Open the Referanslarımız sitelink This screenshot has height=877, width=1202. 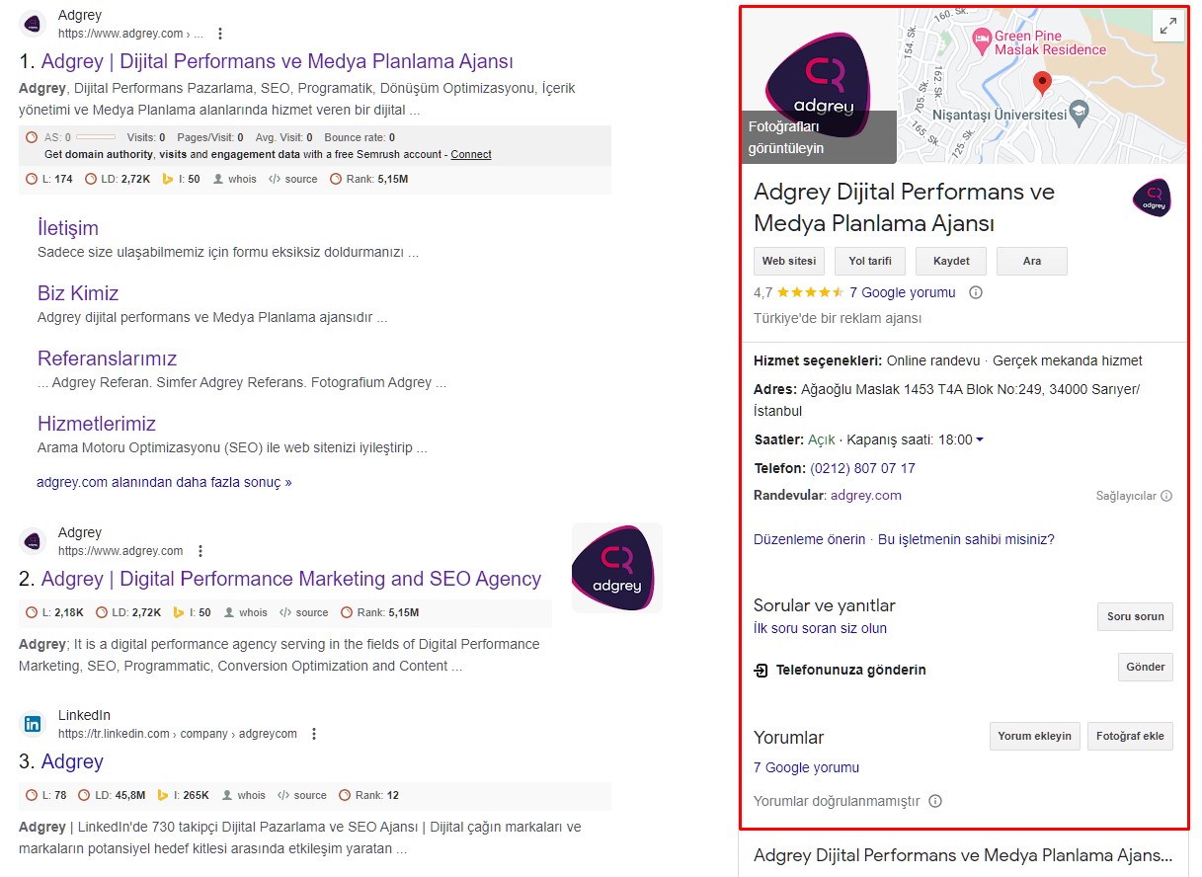[107, 359]
